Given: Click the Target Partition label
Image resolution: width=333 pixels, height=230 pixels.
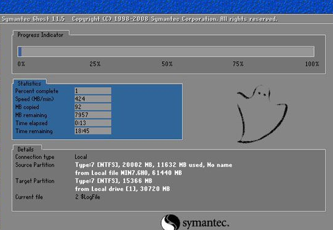Looking at the screenshot, I should pyautogui.click(x=35, y=181).
